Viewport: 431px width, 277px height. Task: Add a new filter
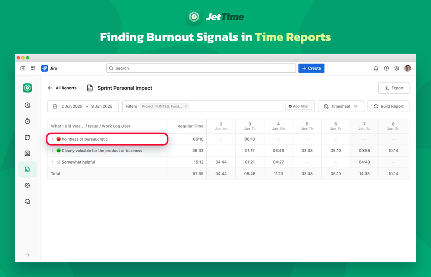pos(299,106)
